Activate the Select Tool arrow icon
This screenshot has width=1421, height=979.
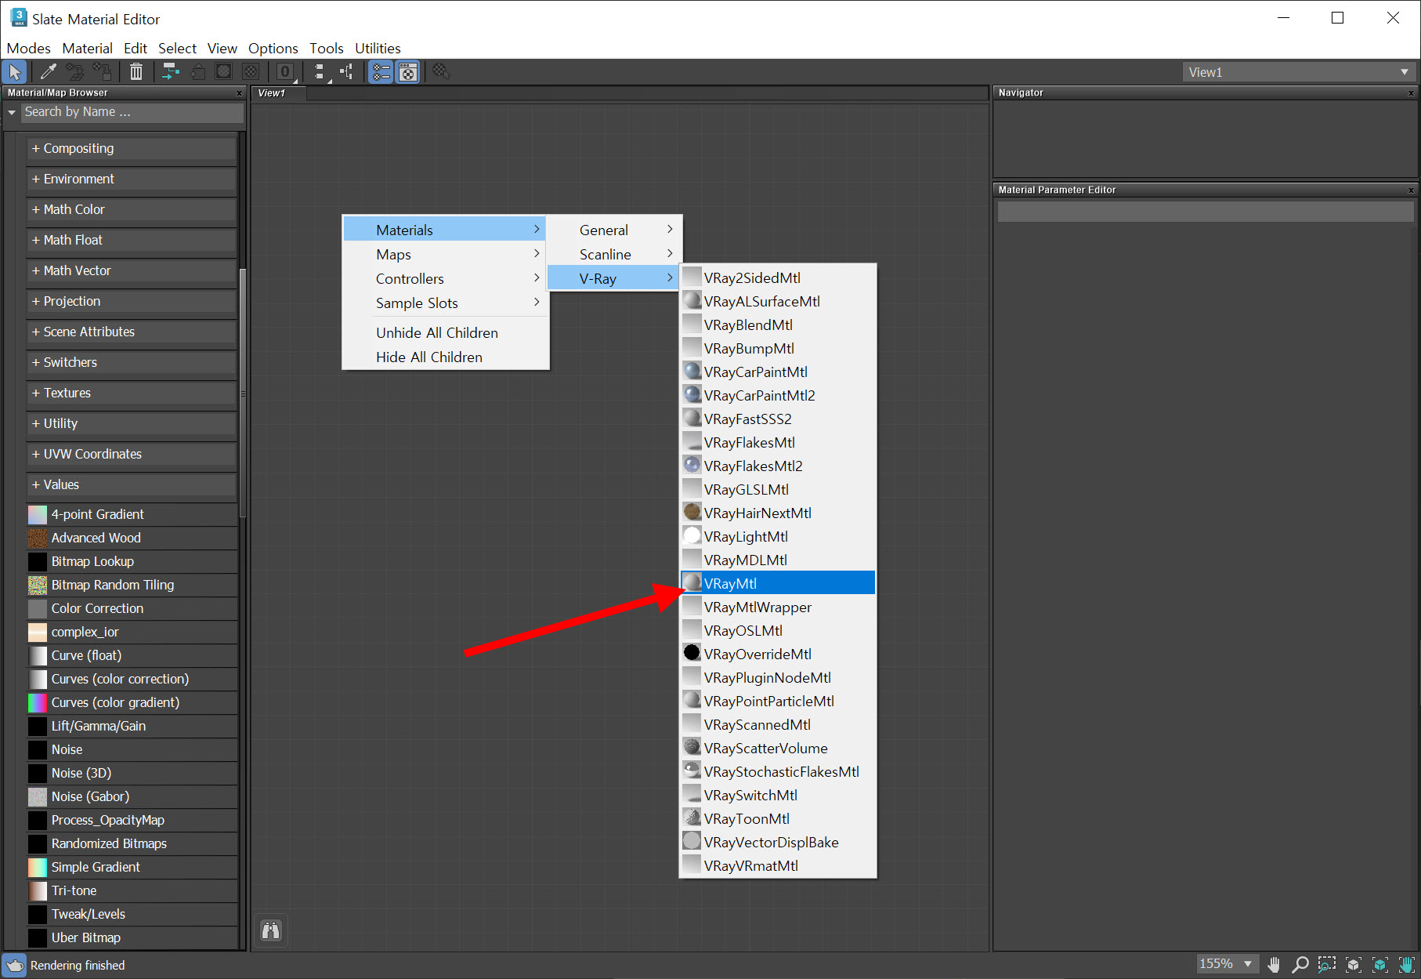14,72
